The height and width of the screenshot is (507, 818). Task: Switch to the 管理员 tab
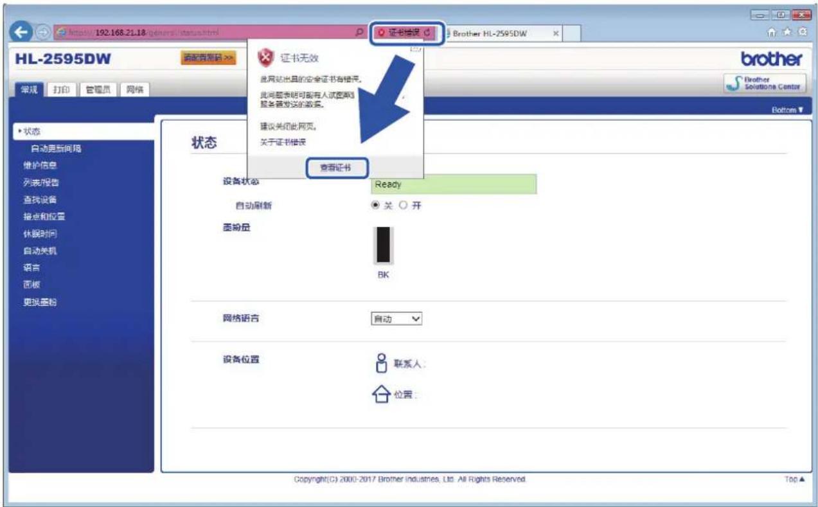tap(100, 89)
